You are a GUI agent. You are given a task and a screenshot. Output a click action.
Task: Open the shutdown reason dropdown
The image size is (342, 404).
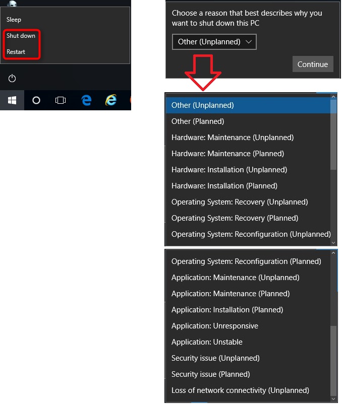214,42
